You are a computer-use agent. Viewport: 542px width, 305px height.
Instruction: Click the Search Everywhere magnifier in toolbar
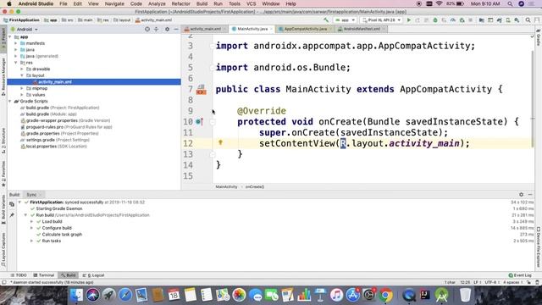pyautogui.click(x=528, y=20)
